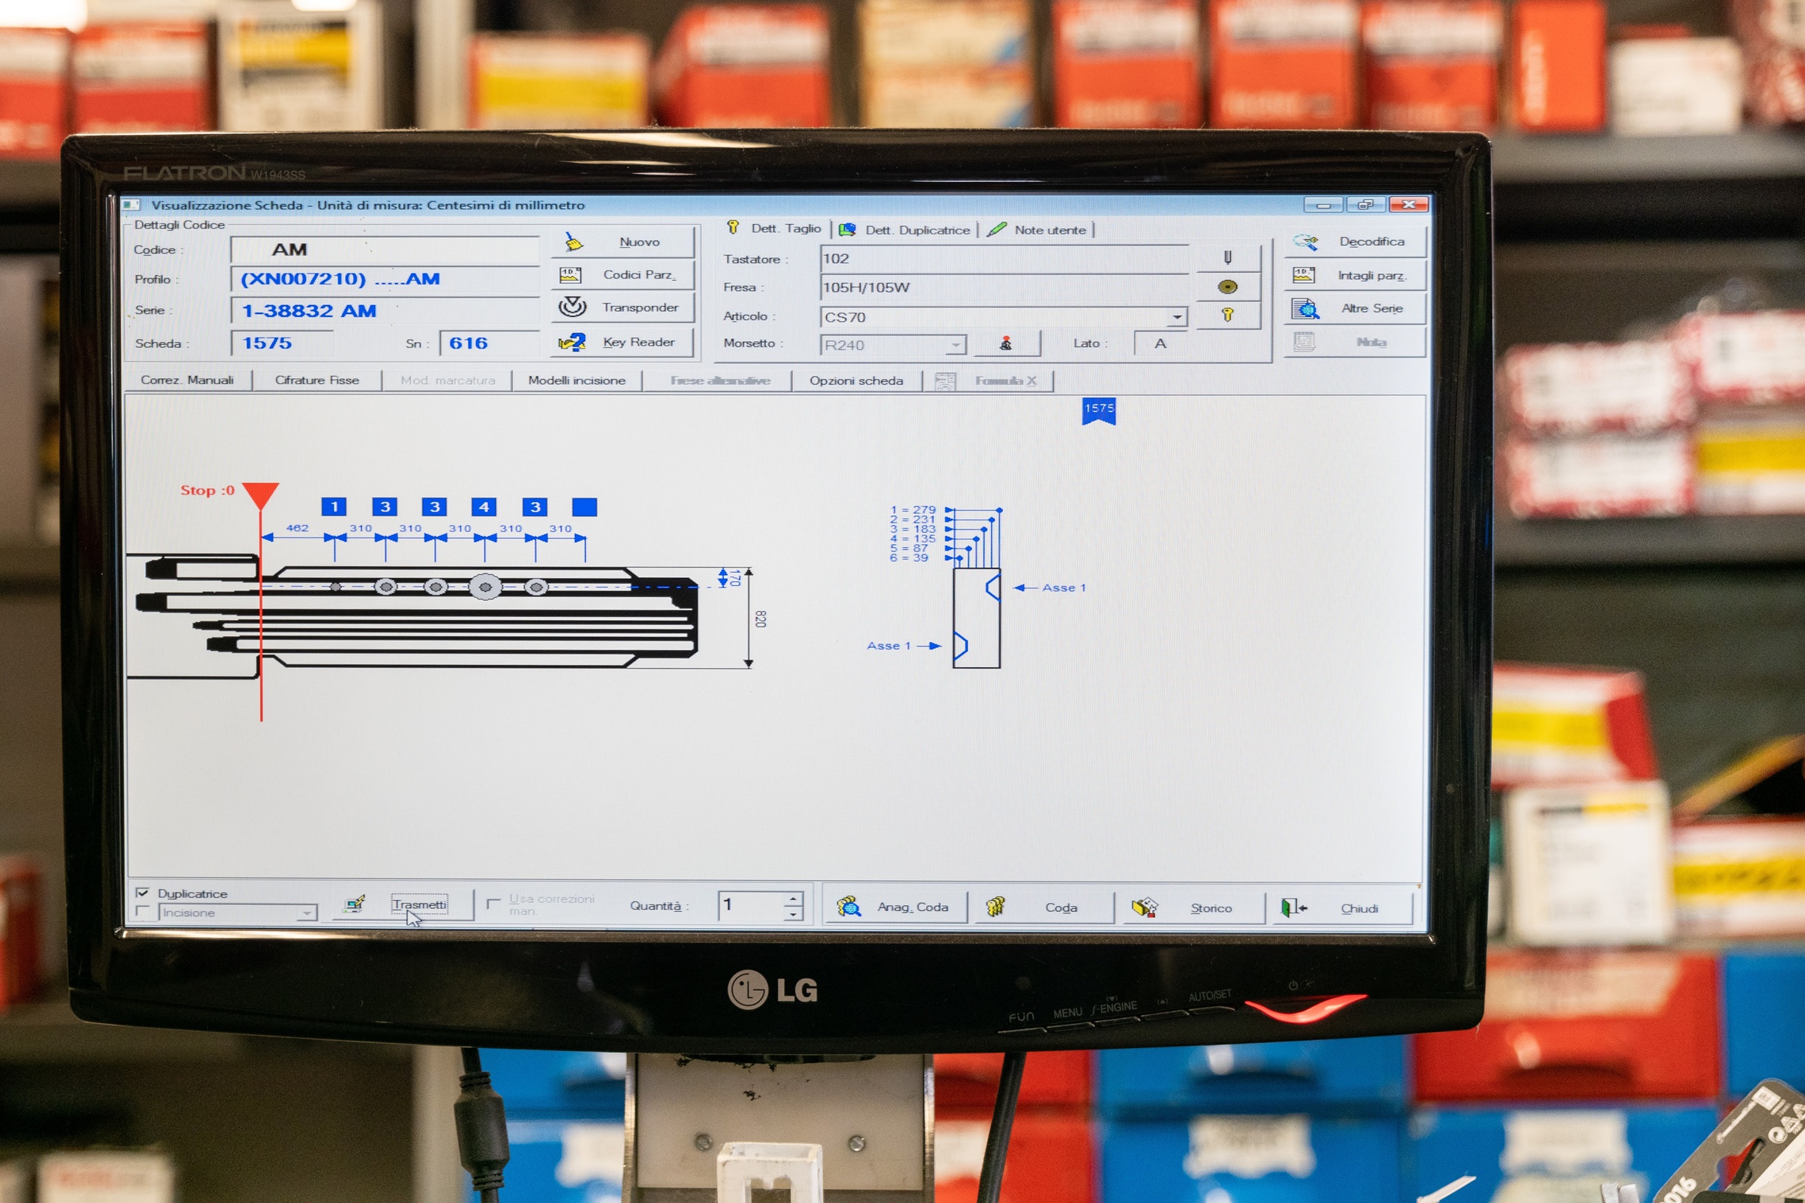Open the Opzioni scheda tab
The width and height of the screenshot is (1805, 1203).
point(856,381)
